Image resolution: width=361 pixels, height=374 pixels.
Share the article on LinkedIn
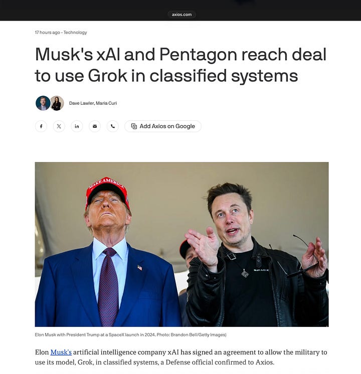[x=77, y=126]
